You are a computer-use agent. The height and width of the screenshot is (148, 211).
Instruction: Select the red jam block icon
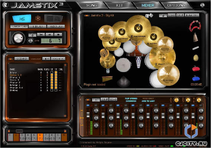pos(196,69)
